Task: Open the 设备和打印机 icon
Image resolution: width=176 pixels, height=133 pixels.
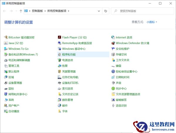Action: click(59, 83)
